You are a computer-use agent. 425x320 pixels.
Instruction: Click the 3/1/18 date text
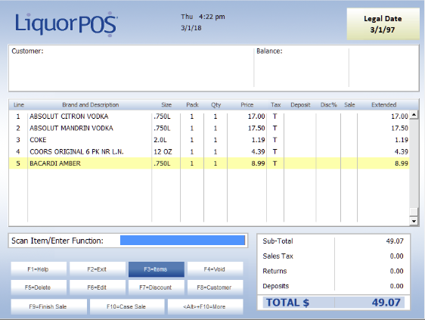(191, 28)
